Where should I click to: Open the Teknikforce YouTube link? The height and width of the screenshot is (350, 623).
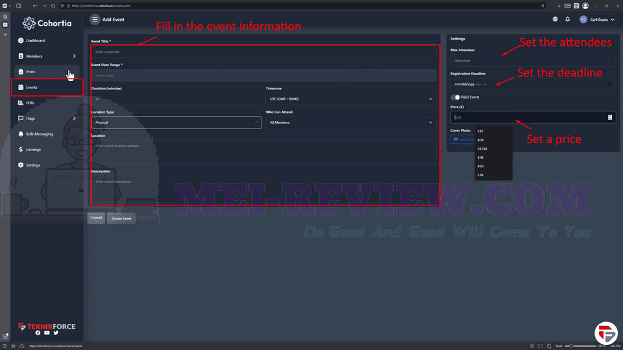[47, 333]
